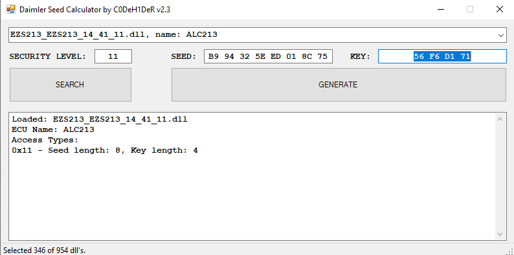514x255 pixels.
Task: Click the 'Loaded: EZS213' line in the log
Action: (x=100, y=119)
